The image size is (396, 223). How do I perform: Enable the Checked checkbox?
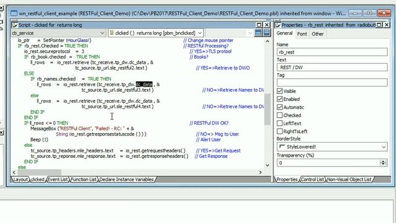tap(280, 115)
